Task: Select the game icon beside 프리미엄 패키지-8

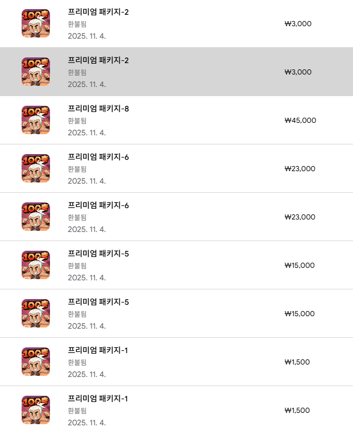Action: [36, 120]
